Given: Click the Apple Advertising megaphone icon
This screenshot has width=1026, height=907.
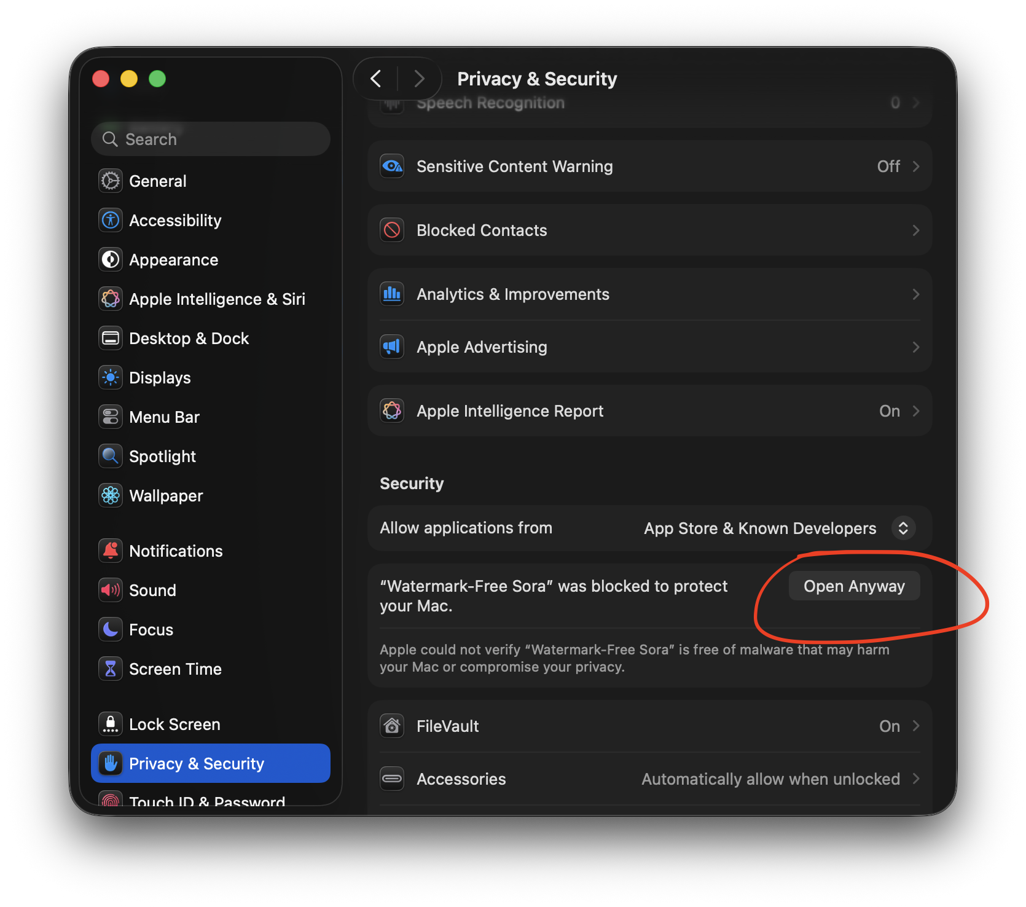Looking at the screenshot, I should point(392,347).
